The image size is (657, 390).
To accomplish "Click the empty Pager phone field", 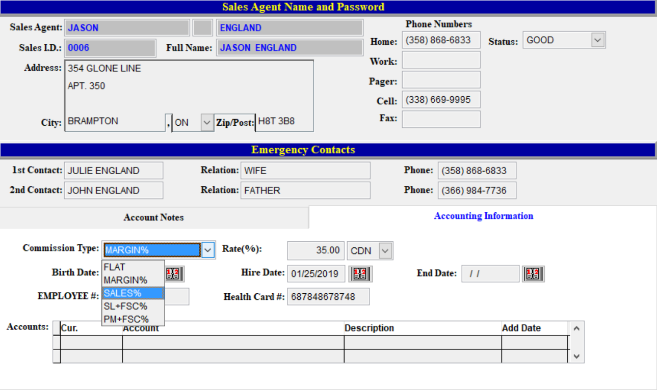I will 441,80.
